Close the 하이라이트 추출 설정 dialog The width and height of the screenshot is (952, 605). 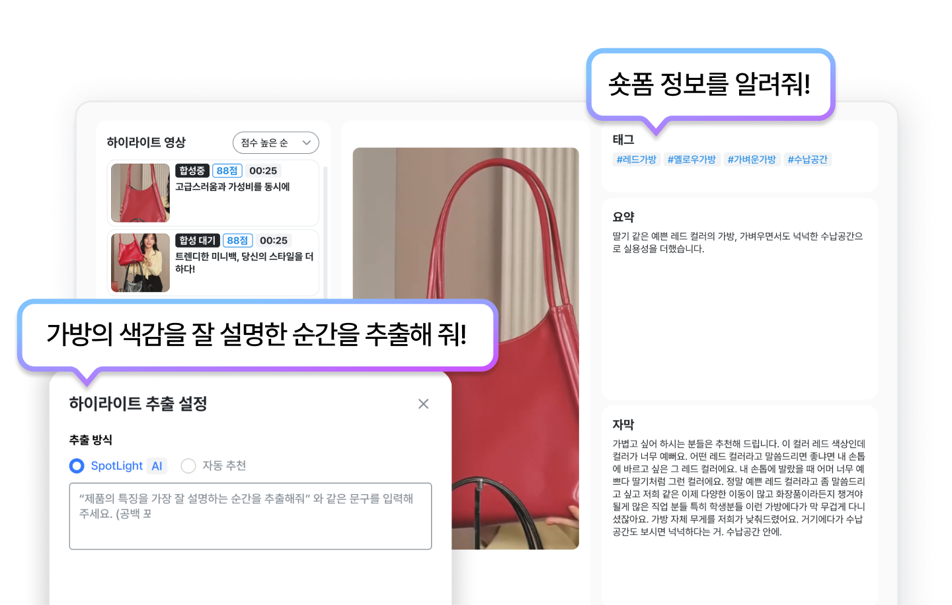pyautogui.click(x=423, y=404)
